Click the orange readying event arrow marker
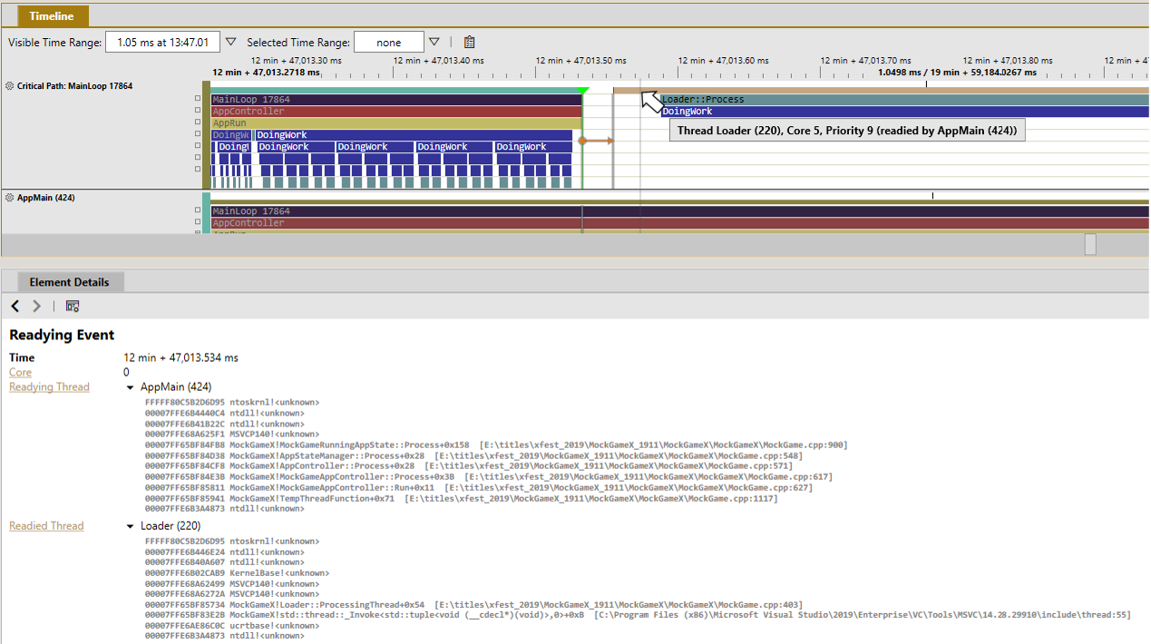 pyautogui.click(x=597, y=141)
